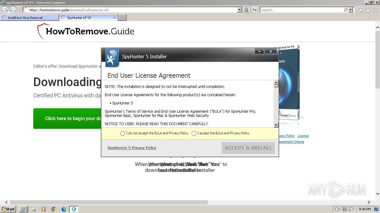This screenshot has height=213, width=380.
Task: Go back with the browser Back arrow
Action: tap(5, 10)
